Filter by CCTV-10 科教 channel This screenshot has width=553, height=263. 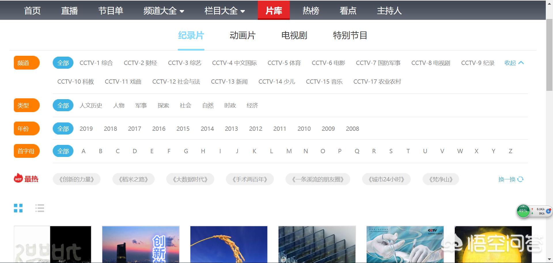(x=75, y=82)
